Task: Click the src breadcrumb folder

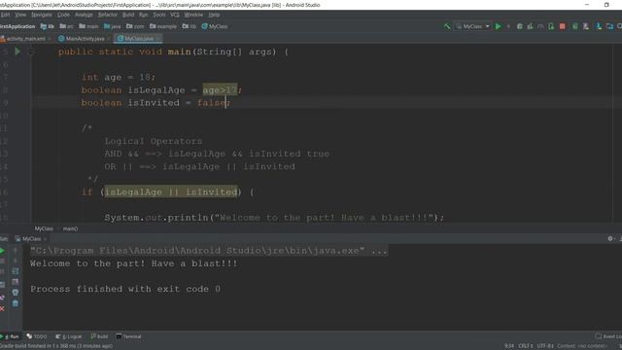Action: coord(67,26)
